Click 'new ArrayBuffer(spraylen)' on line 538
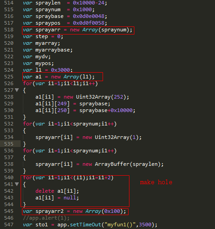This screenshot has width=215, height=229. point(121,164)
